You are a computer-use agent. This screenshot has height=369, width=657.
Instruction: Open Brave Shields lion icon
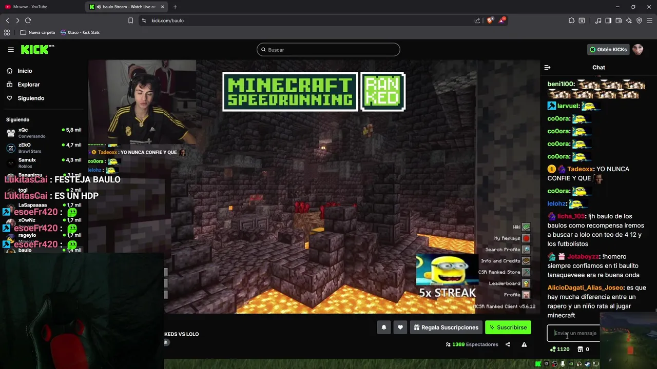tap(490, 20)
